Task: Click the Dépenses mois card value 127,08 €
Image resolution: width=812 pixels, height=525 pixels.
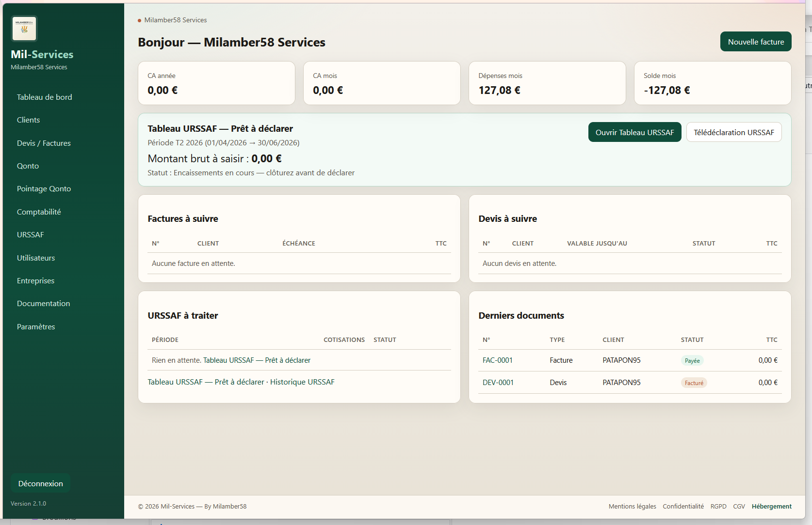Action: (x=499, y=91)
